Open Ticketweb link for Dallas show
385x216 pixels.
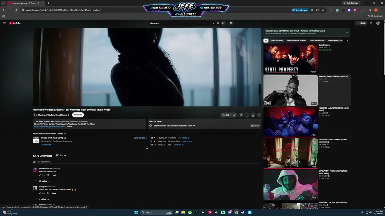point(178,145)
